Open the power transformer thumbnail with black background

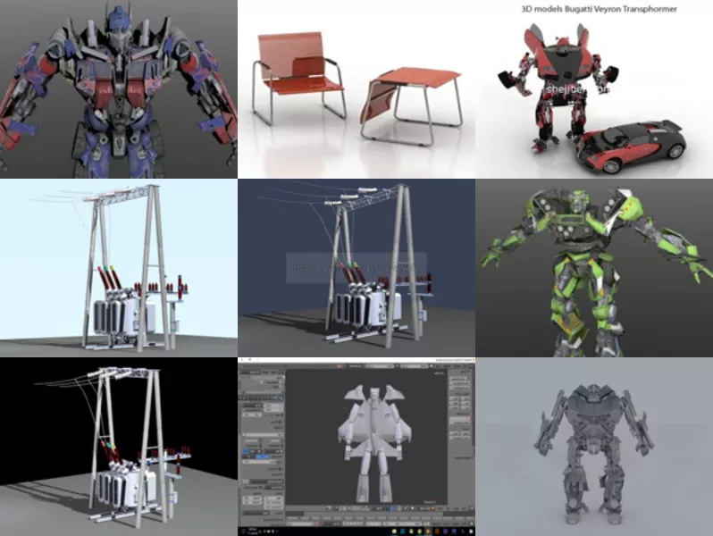point(118,447)
